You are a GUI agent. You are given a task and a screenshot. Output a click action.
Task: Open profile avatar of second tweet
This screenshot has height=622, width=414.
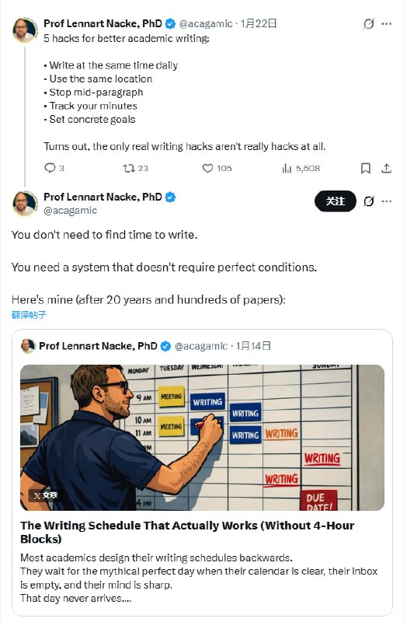tap(25, 203)
